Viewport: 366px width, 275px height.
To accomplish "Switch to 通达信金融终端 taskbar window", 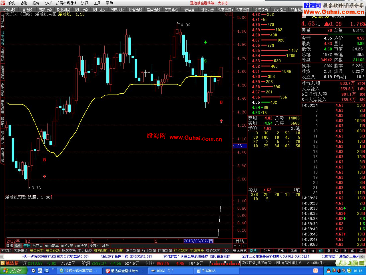I will [x=125, y=271].
